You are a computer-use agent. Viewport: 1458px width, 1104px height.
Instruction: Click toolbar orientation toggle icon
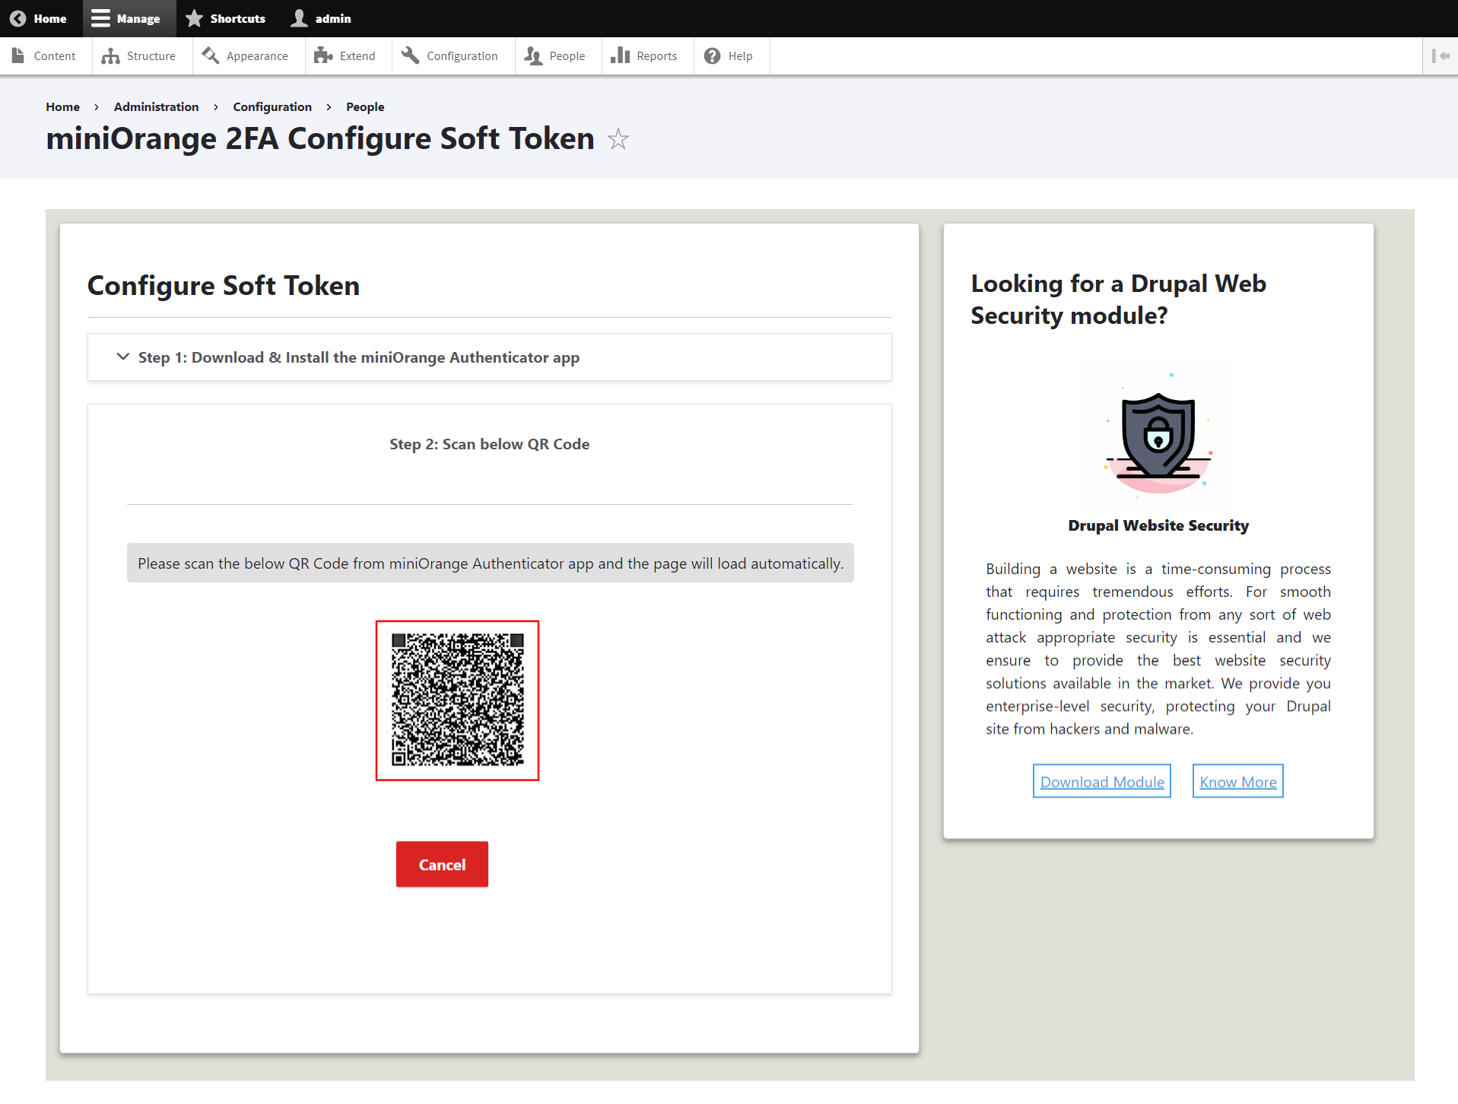pos(1441,56)
